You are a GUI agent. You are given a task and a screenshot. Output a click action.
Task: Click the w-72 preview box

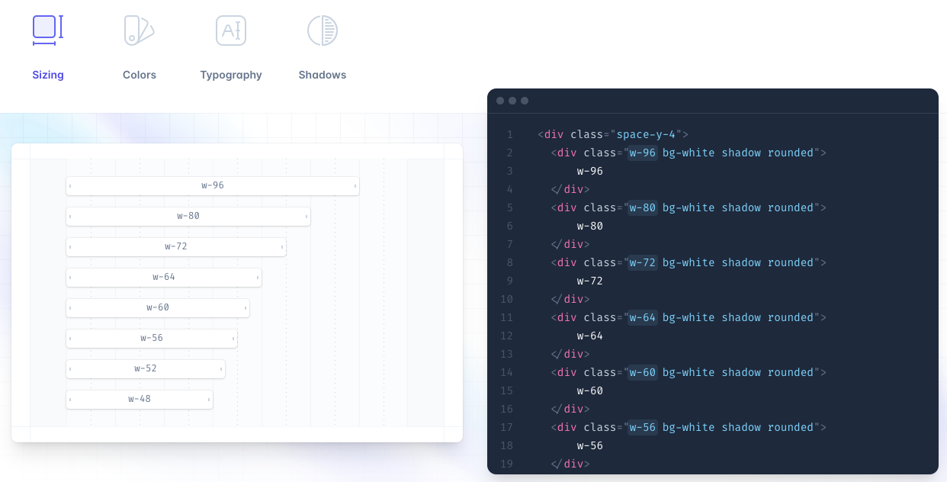(x=176, y=246)
